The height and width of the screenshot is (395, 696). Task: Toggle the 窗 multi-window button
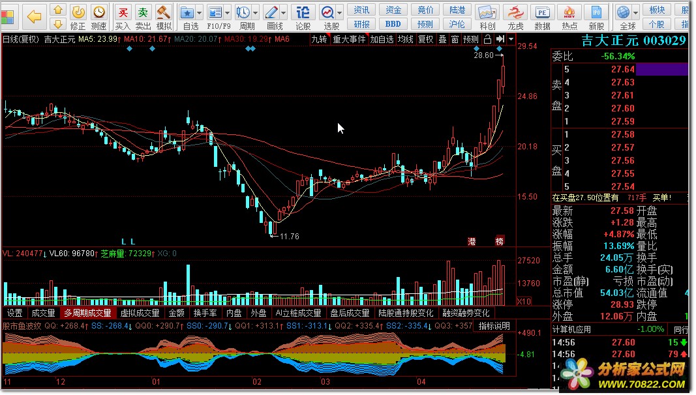(455, 40)
